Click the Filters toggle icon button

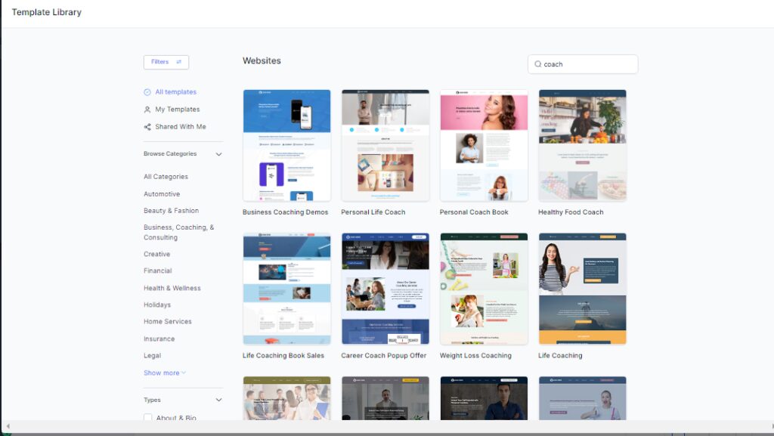(179, 62)
